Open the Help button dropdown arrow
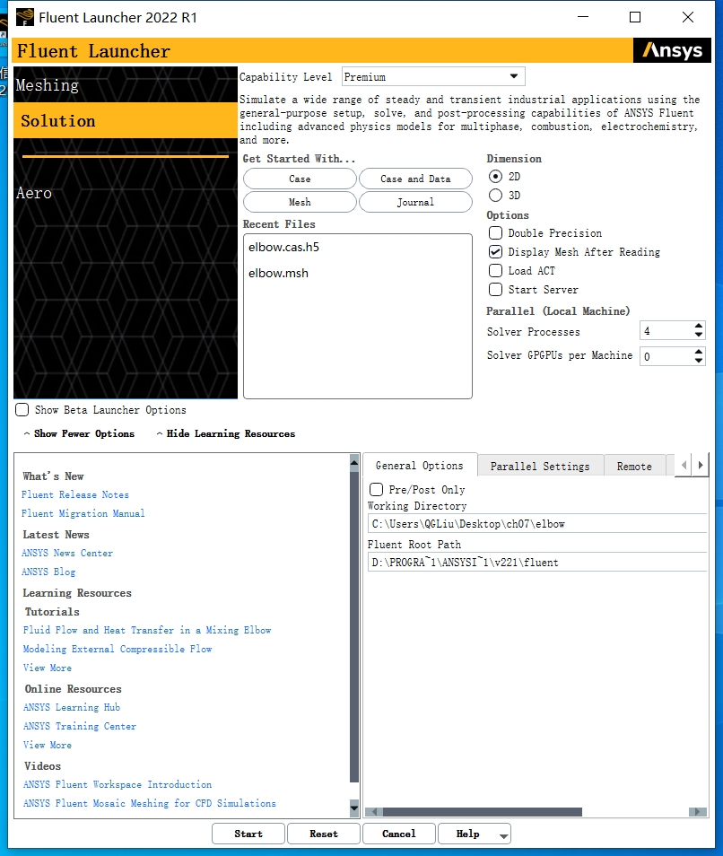 pyautogui.click(x=503, y=835)
